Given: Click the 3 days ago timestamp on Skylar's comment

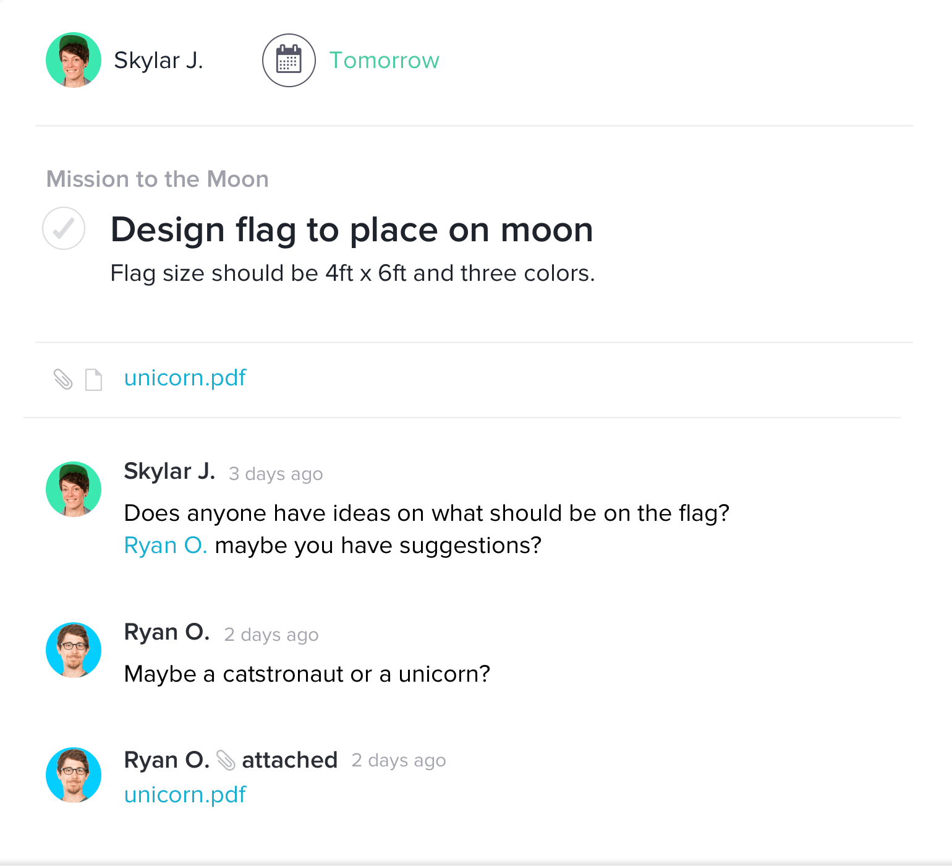Looking at the screenshot, I should point(275,474).
